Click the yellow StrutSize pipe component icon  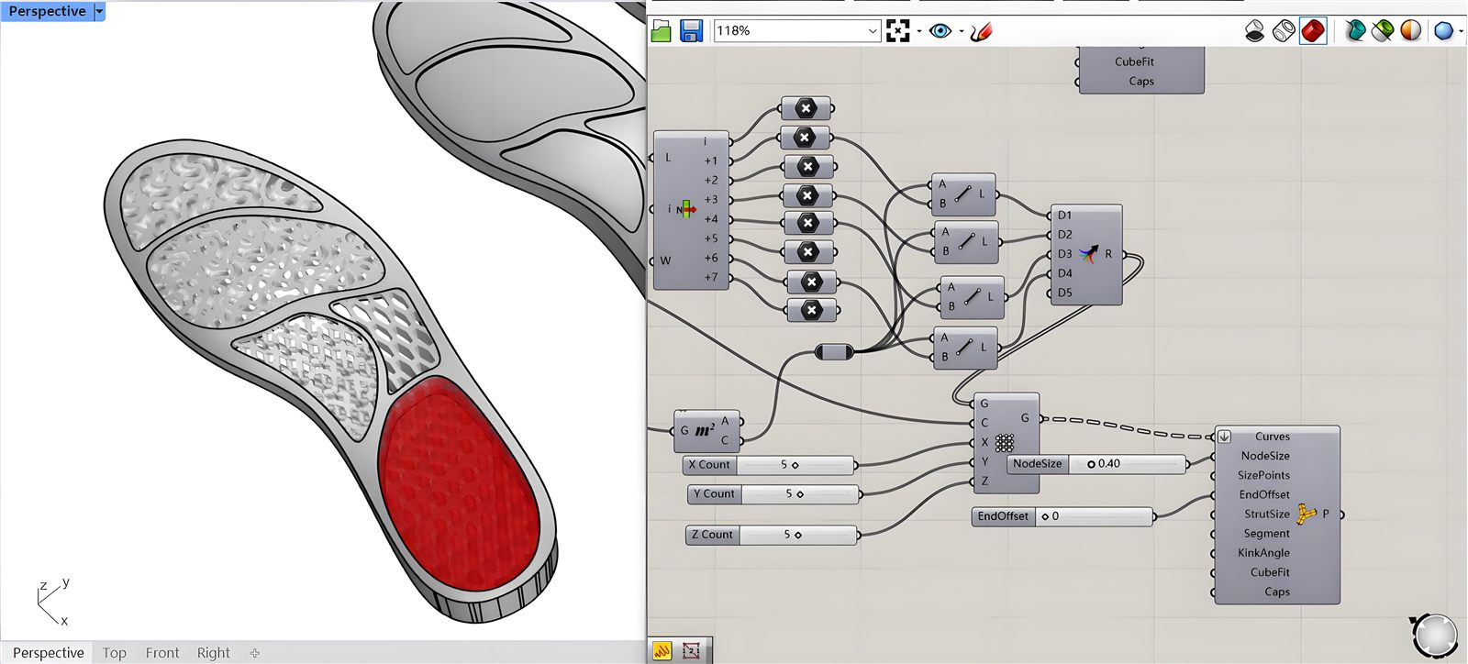pos(1306,515)
